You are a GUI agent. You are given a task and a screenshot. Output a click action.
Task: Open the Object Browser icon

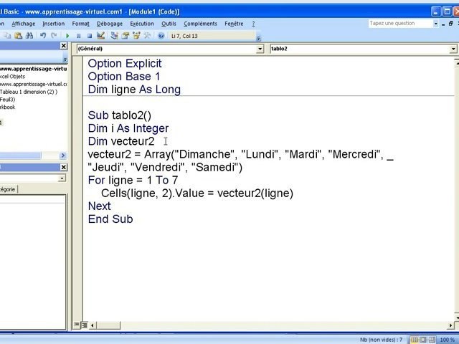click(136, 36)
